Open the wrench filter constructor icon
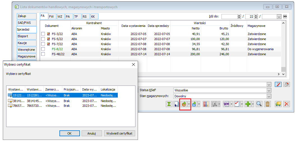The height and width of the screenshot is (141, 295). (287, 85)
